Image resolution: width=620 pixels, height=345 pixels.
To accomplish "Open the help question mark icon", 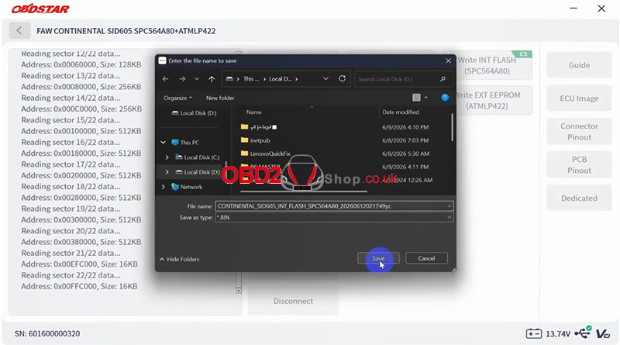I will click(x=445, y=98).
